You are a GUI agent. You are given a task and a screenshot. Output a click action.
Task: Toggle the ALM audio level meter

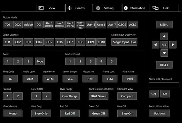coord(30,79)
